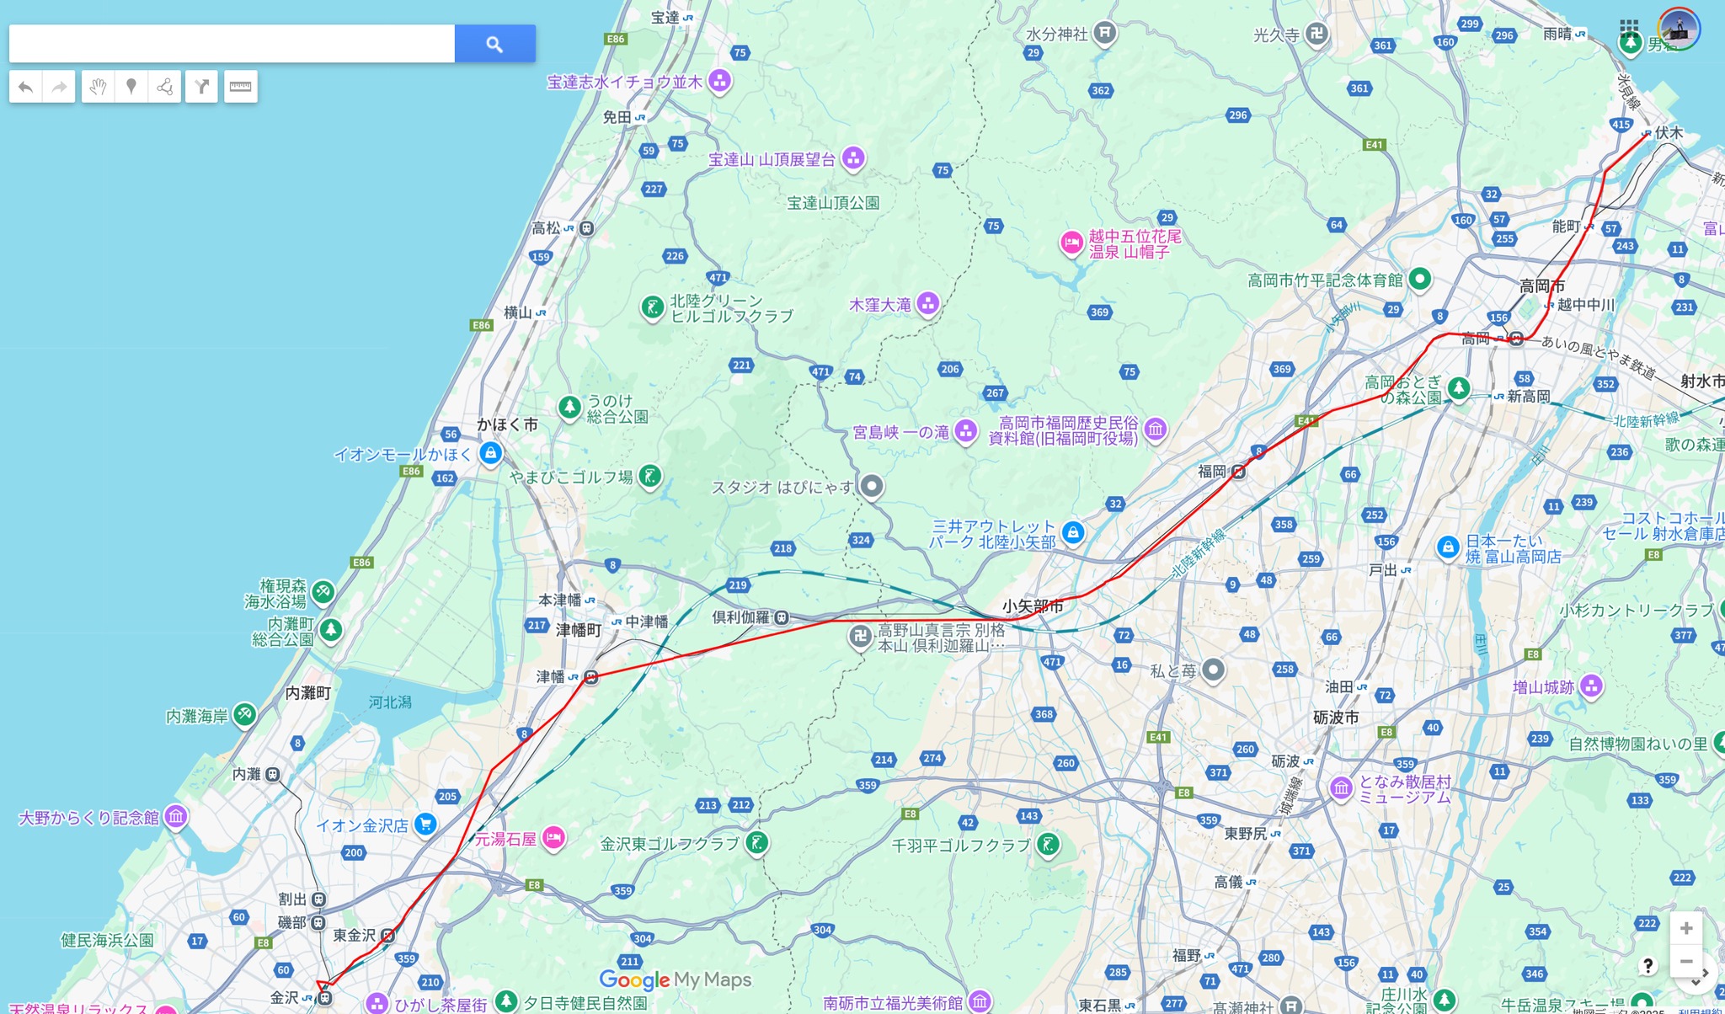1725x1014 pixels.
Task: Click the イオンモールかほく shopping marker
Action: [x=490, y=453]
